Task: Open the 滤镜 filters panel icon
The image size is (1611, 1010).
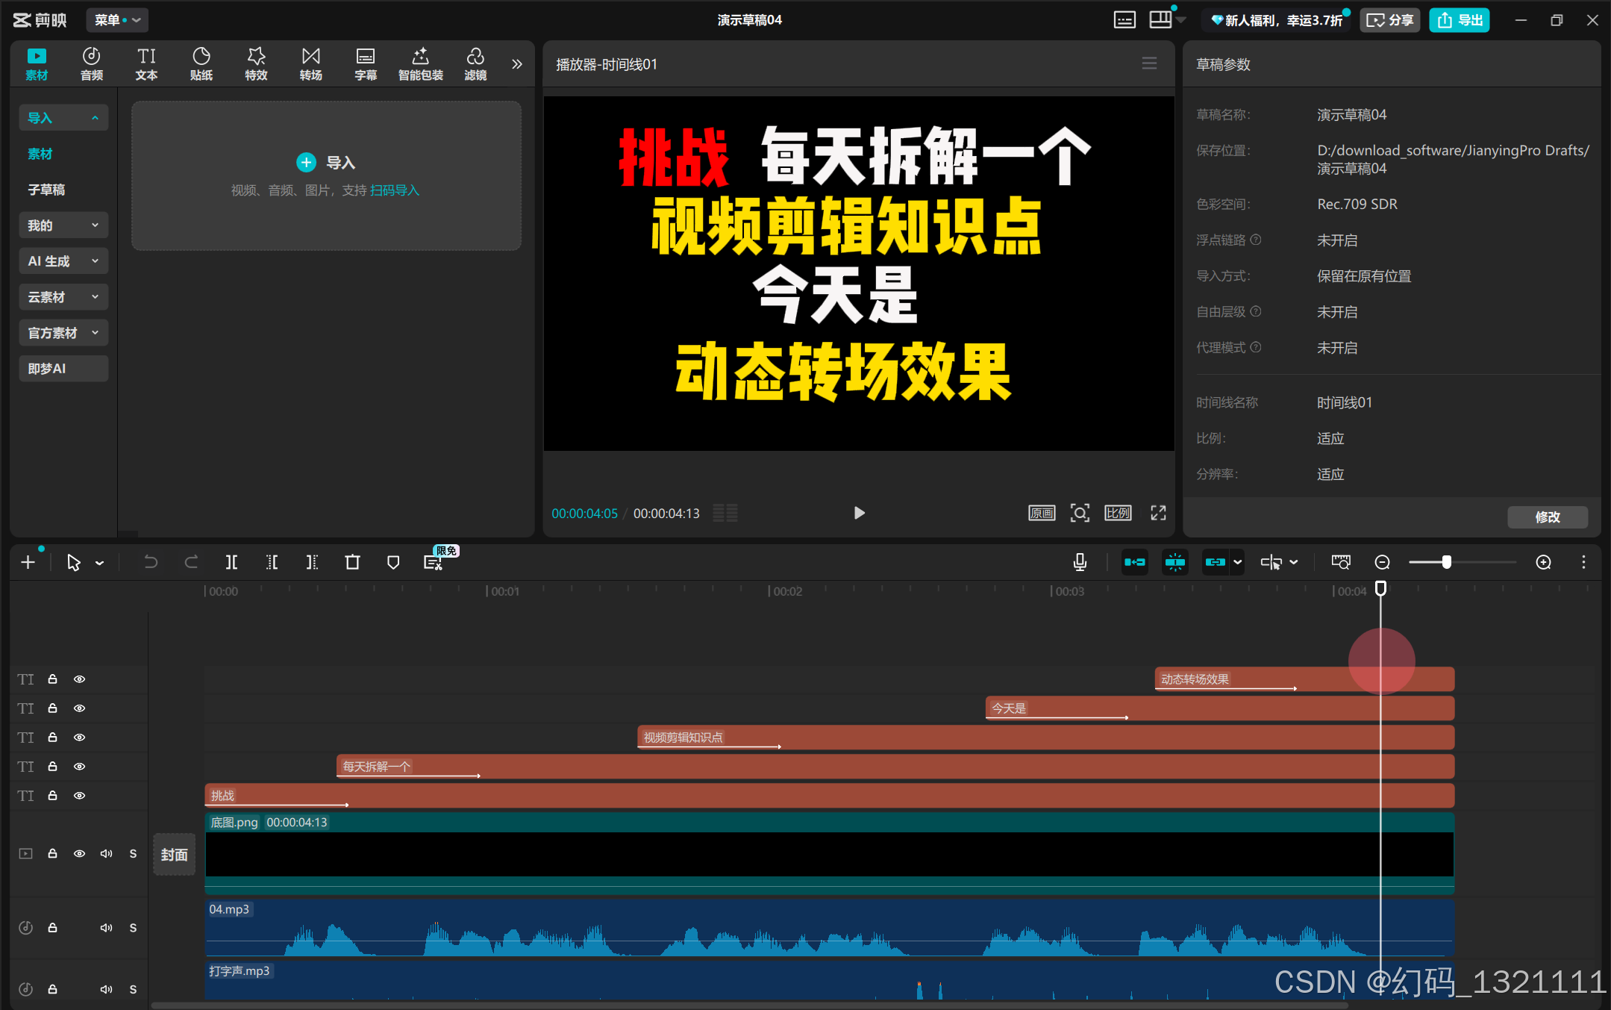Action: click(x=475, y=63)
